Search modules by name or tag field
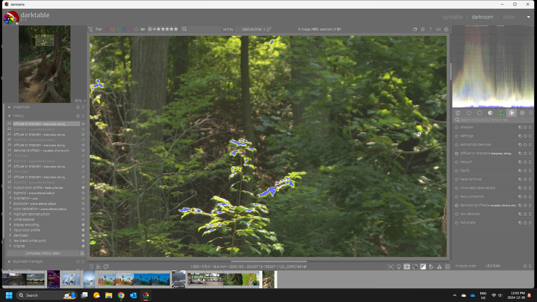Viewport: 537px width, 302px height. pos(493,120)
